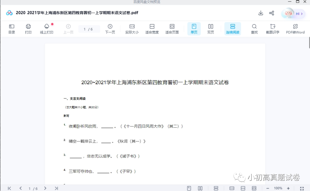Fit document to width with 适合宽度

pyautogui.click(x=152, y=29)
